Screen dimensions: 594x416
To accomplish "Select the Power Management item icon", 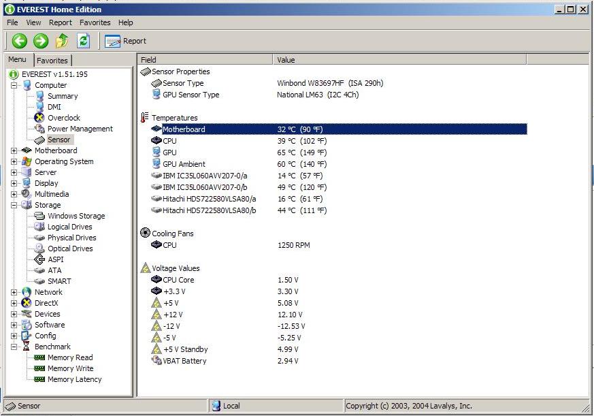I will 39,129.
